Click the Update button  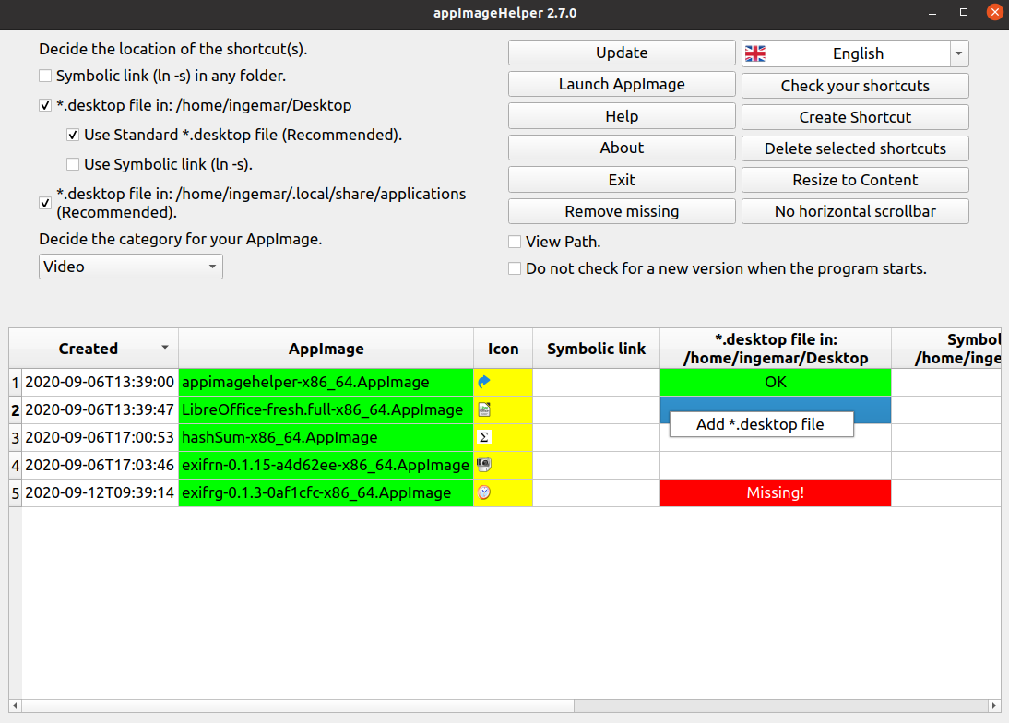pyautogui.click(x=622, y=53)
